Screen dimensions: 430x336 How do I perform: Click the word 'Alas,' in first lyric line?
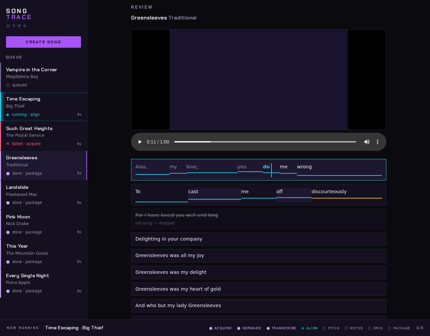[x=141, y=167]
